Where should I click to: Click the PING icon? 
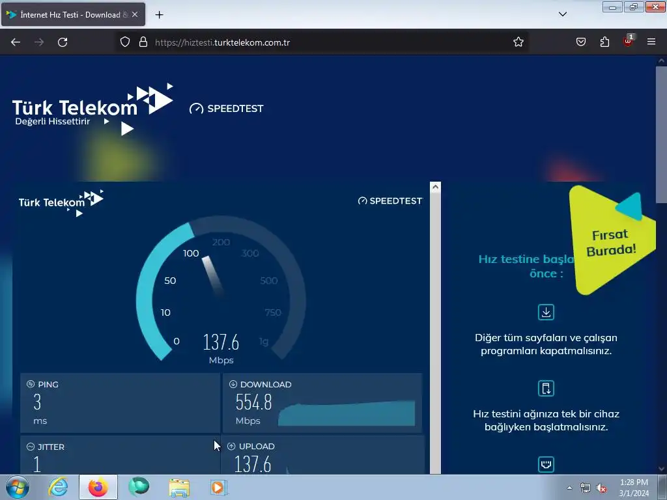pos(31,384)
